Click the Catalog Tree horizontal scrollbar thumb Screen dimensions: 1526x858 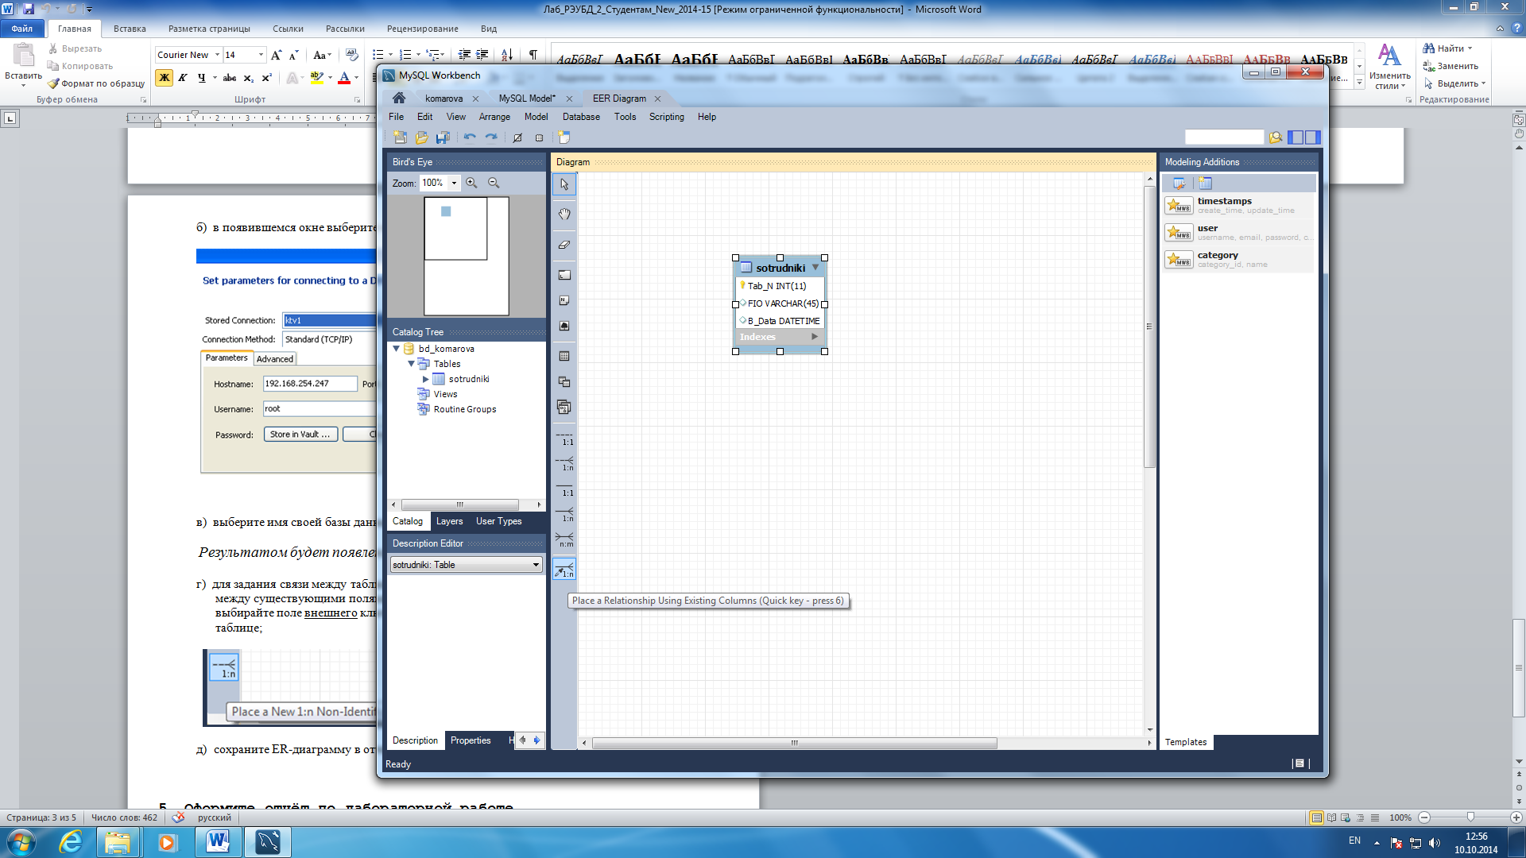point(459,504)
